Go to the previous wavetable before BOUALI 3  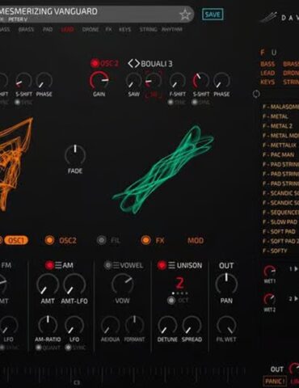point(131,64)
